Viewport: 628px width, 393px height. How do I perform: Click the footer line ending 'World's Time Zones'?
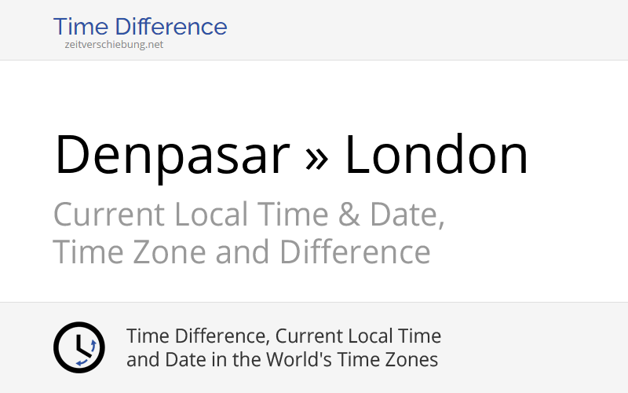282,360
